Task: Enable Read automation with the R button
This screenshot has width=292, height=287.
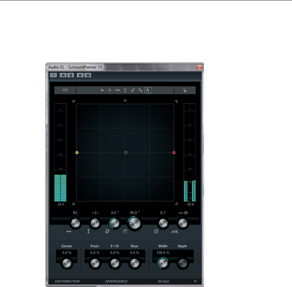Action: click(80, 75)
